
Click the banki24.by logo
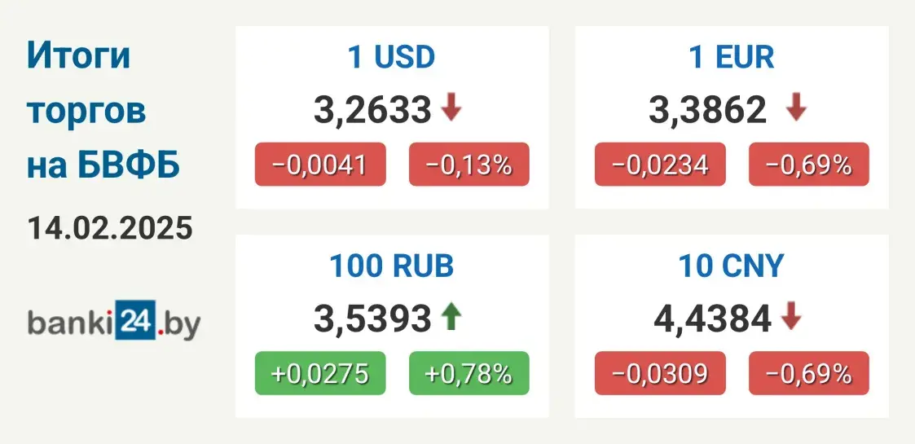coord(113,321)
